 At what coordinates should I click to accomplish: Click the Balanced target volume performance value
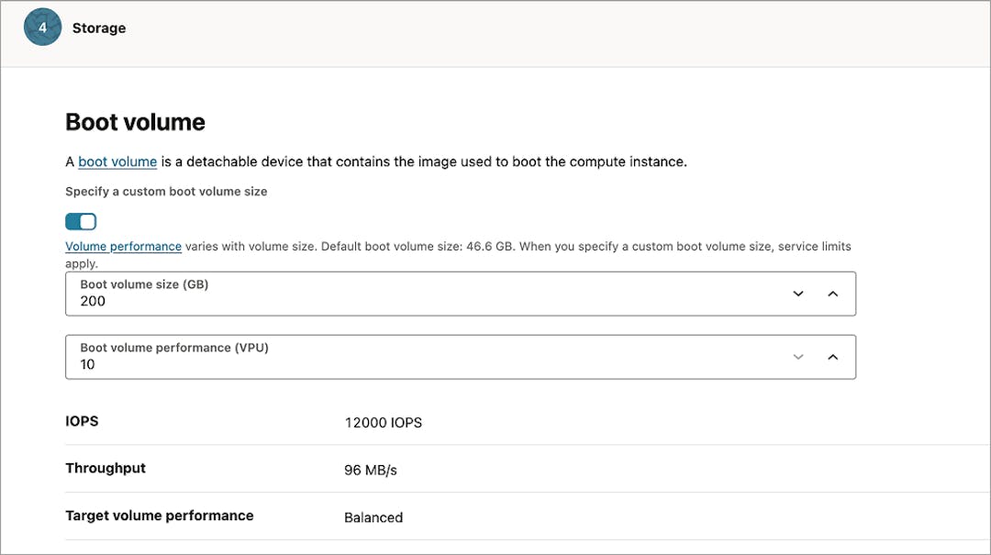click(373, 516)
